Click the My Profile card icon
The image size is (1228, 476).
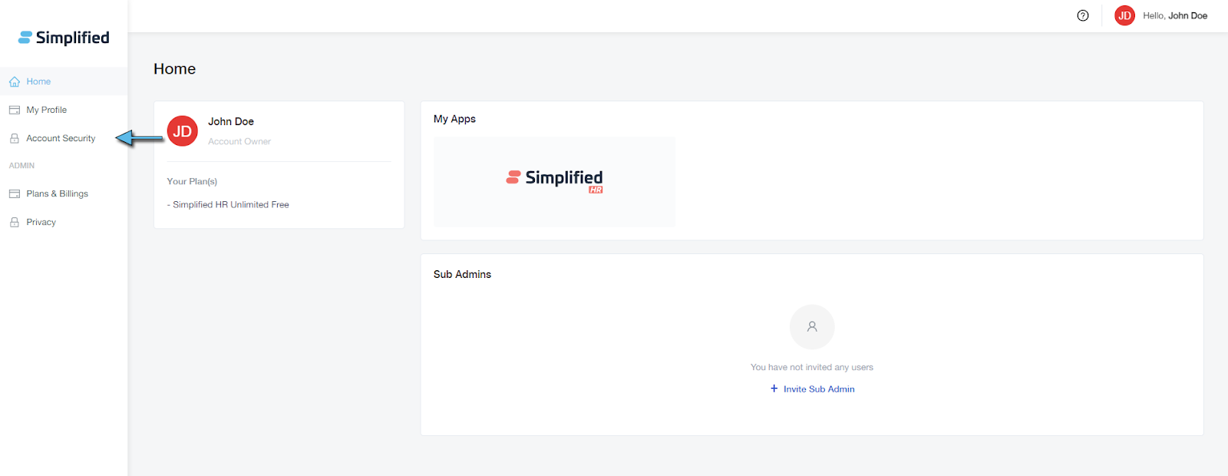[x=15, y=110]
